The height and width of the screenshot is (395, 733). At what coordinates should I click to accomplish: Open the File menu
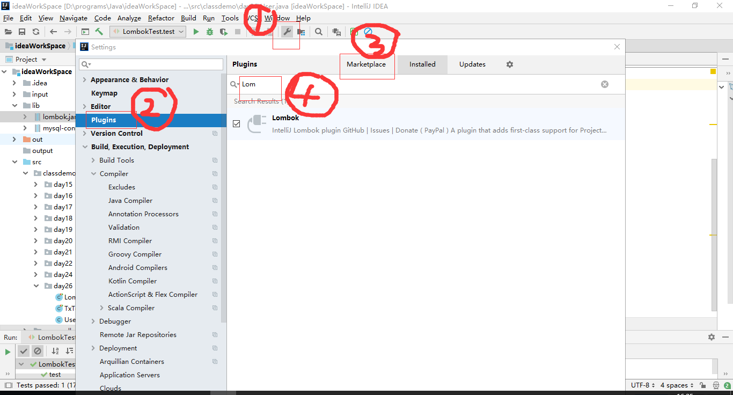click(8, 18)
